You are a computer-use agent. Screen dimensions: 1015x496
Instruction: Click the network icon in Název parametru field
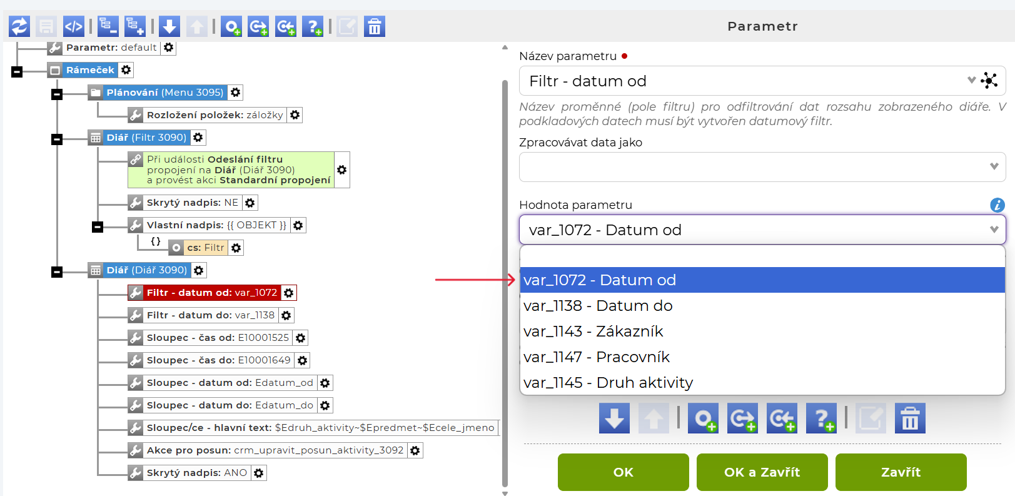click(989, 81)
